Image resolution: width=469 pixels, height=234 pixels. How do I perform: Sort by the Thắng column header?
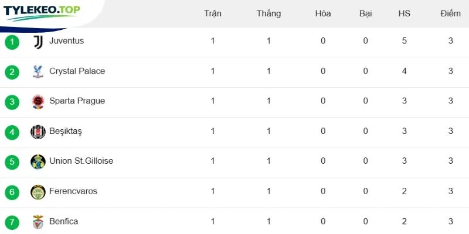pos(269,13)
